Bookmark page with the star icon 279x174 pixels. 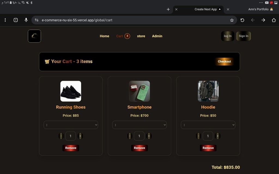(x=232, y=20)
